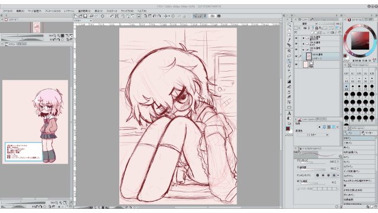
Task: Switch to the ペン sub tool group tab
Action: [351, 133]
